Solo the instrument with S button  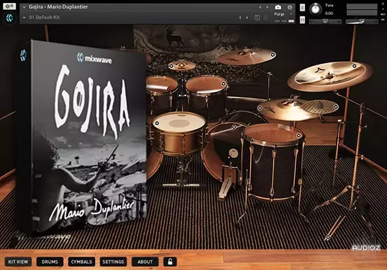[x=303, y=7]
